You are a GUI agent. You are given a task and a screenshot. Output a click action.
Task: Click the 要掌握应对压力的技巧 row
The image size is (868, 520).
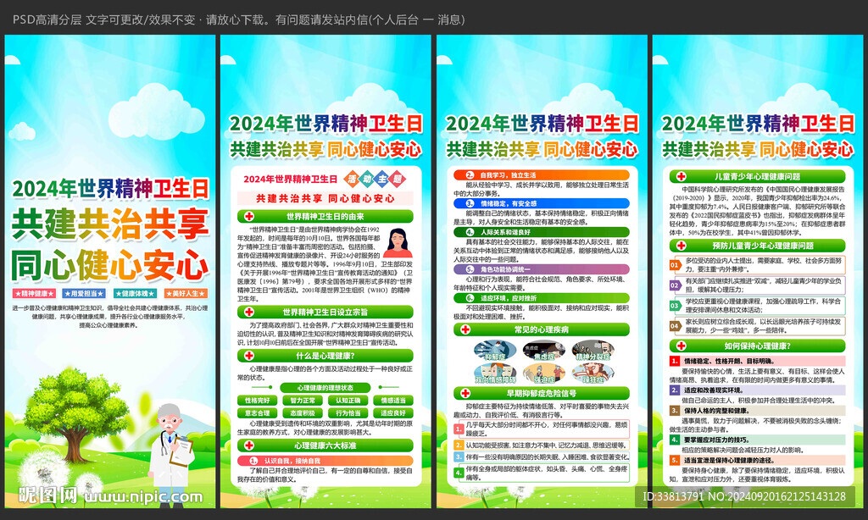click(757, 440)
